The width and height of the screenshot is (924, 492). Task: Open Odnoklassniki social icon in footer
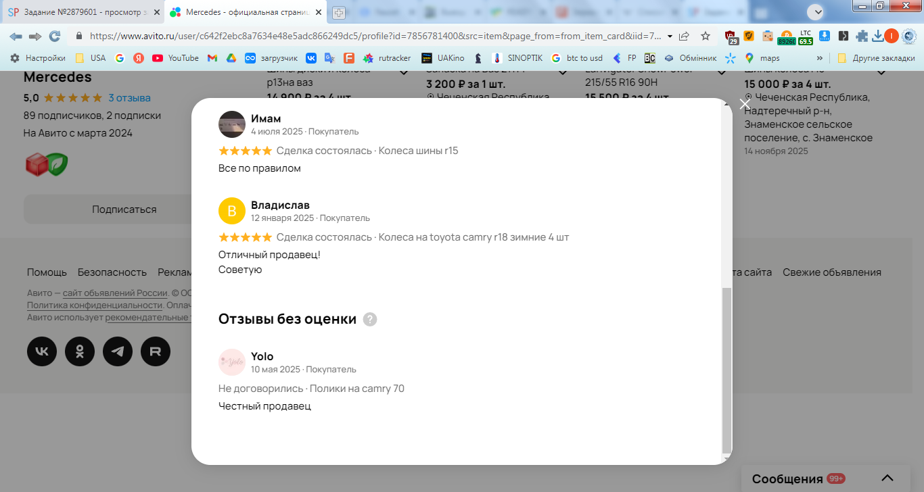coord(80,351)
